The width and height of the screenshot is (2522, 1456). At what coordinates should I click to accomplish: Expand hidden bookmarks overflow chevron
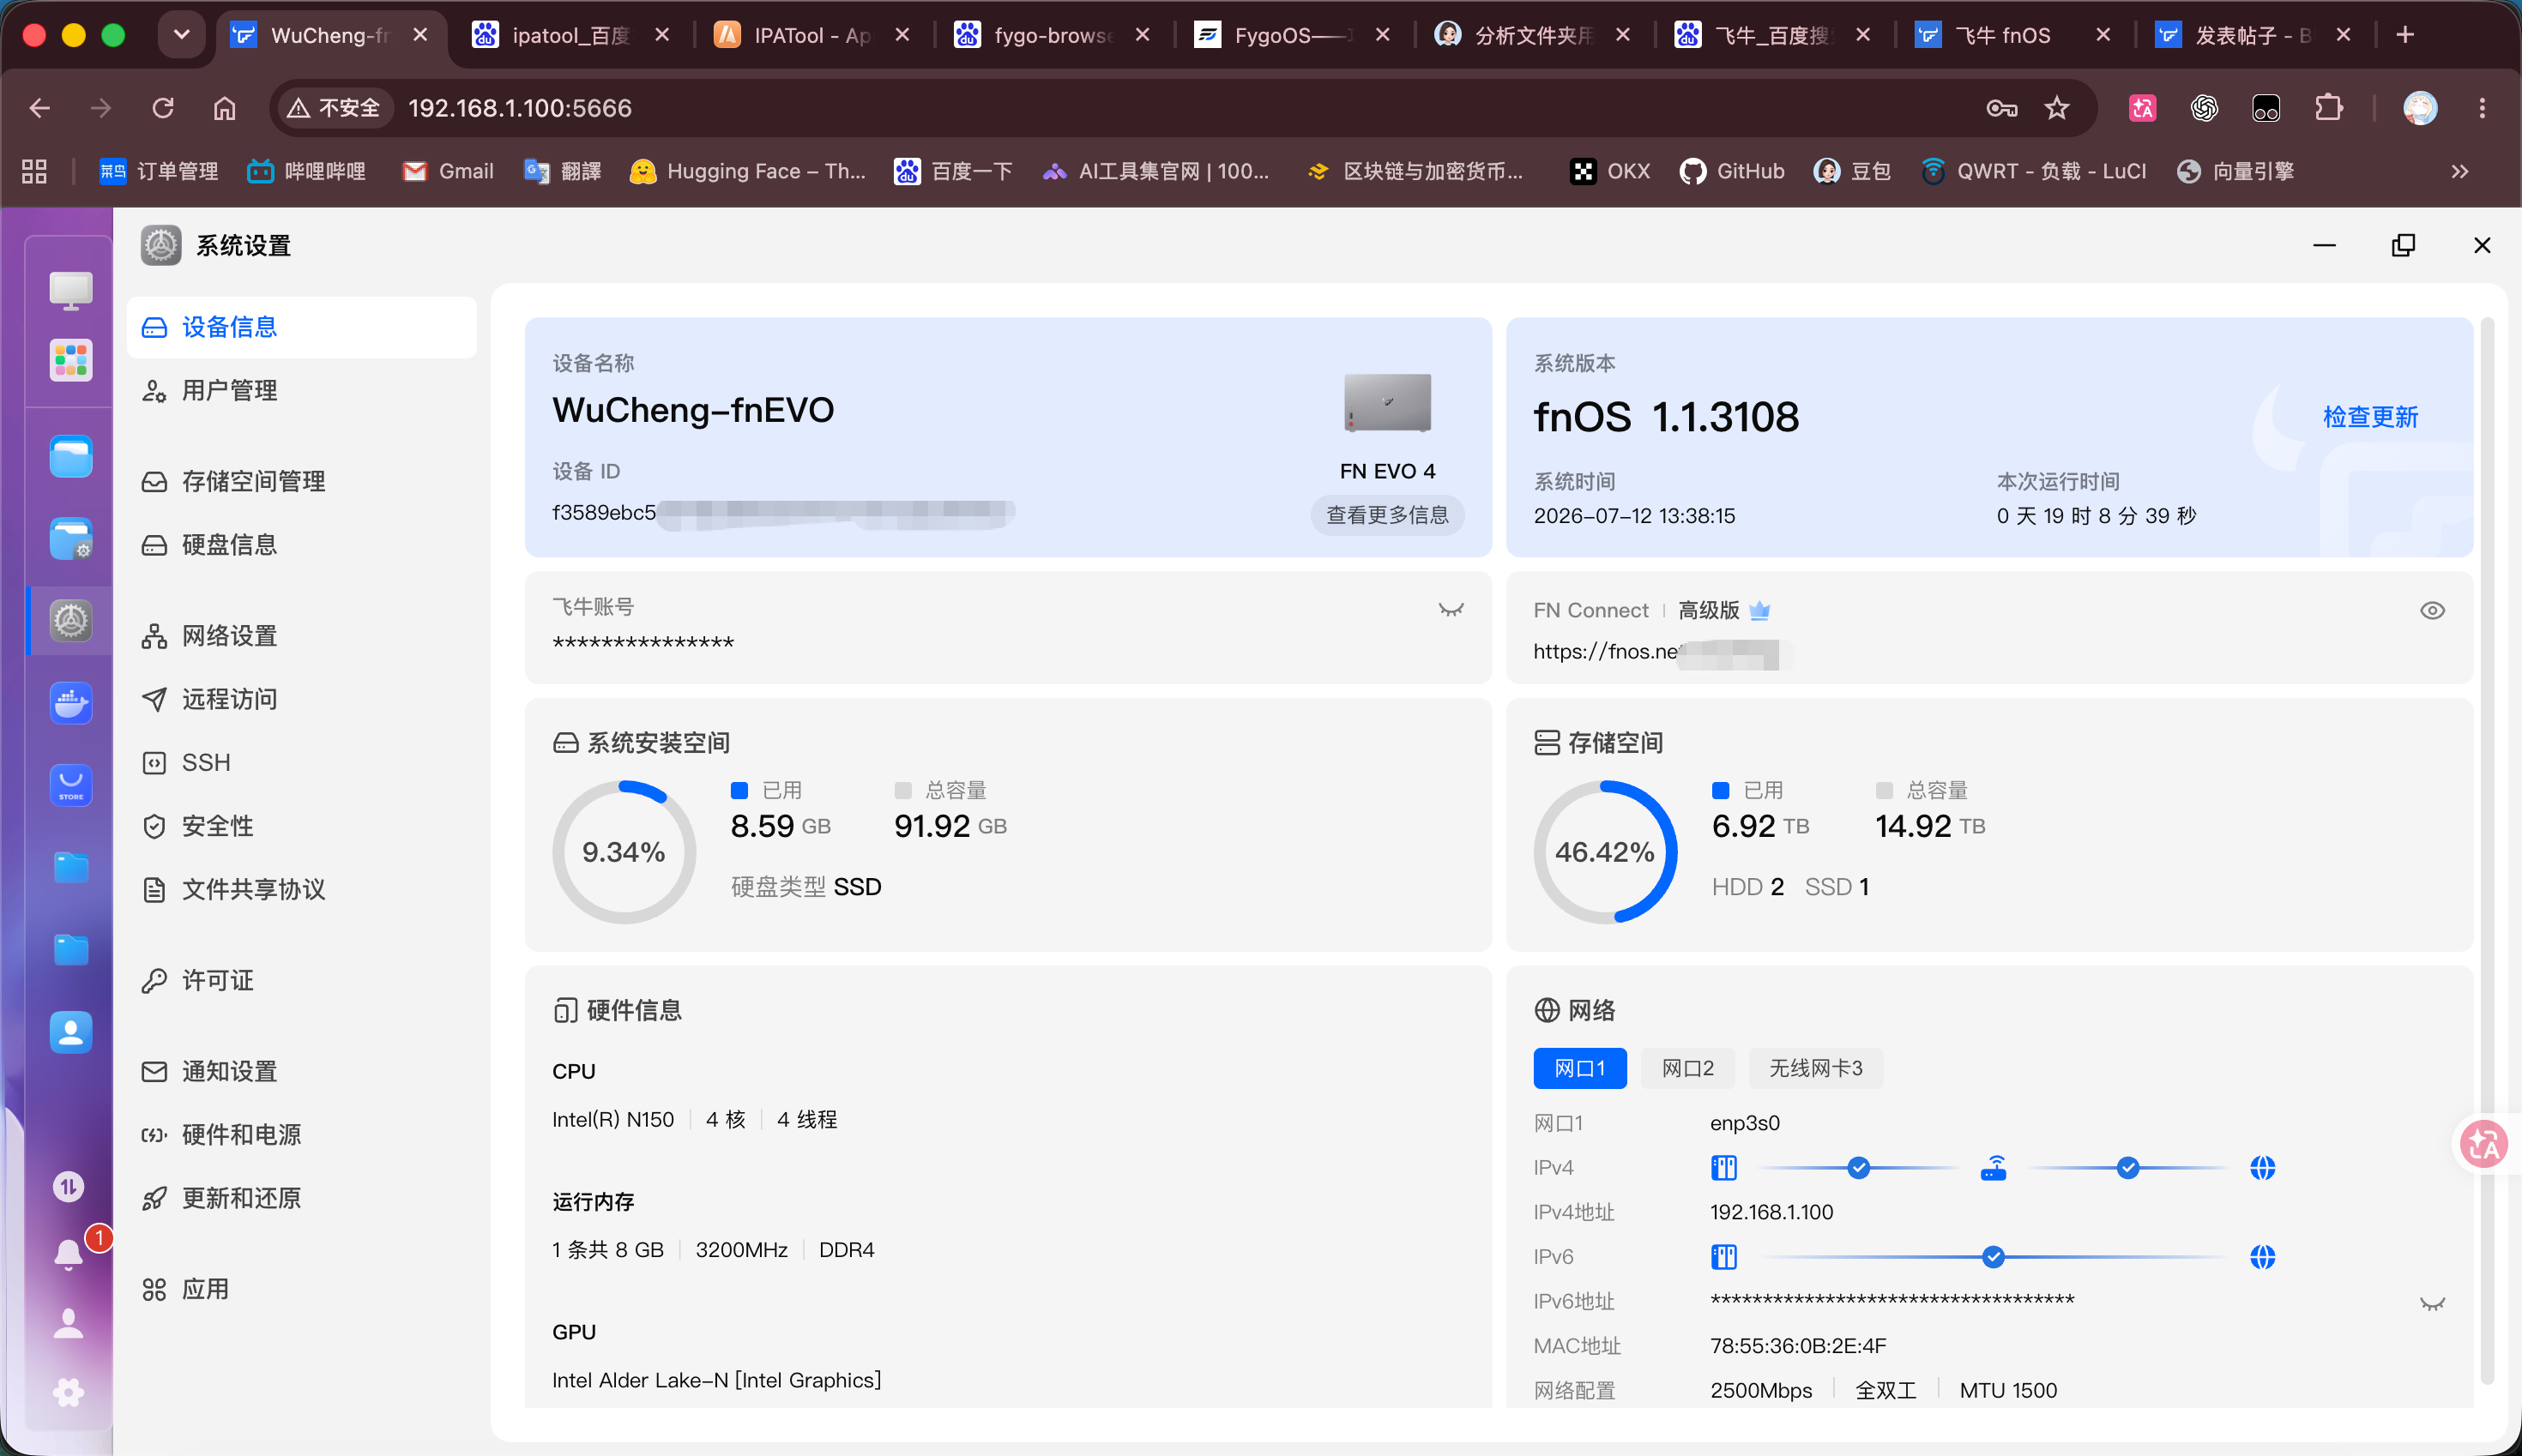point(2460,172)
